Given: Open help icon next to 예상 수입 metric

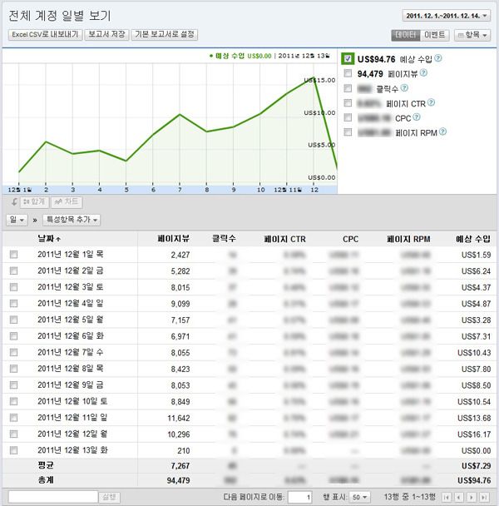Looking at the screenshot, I should click(437, 58).
